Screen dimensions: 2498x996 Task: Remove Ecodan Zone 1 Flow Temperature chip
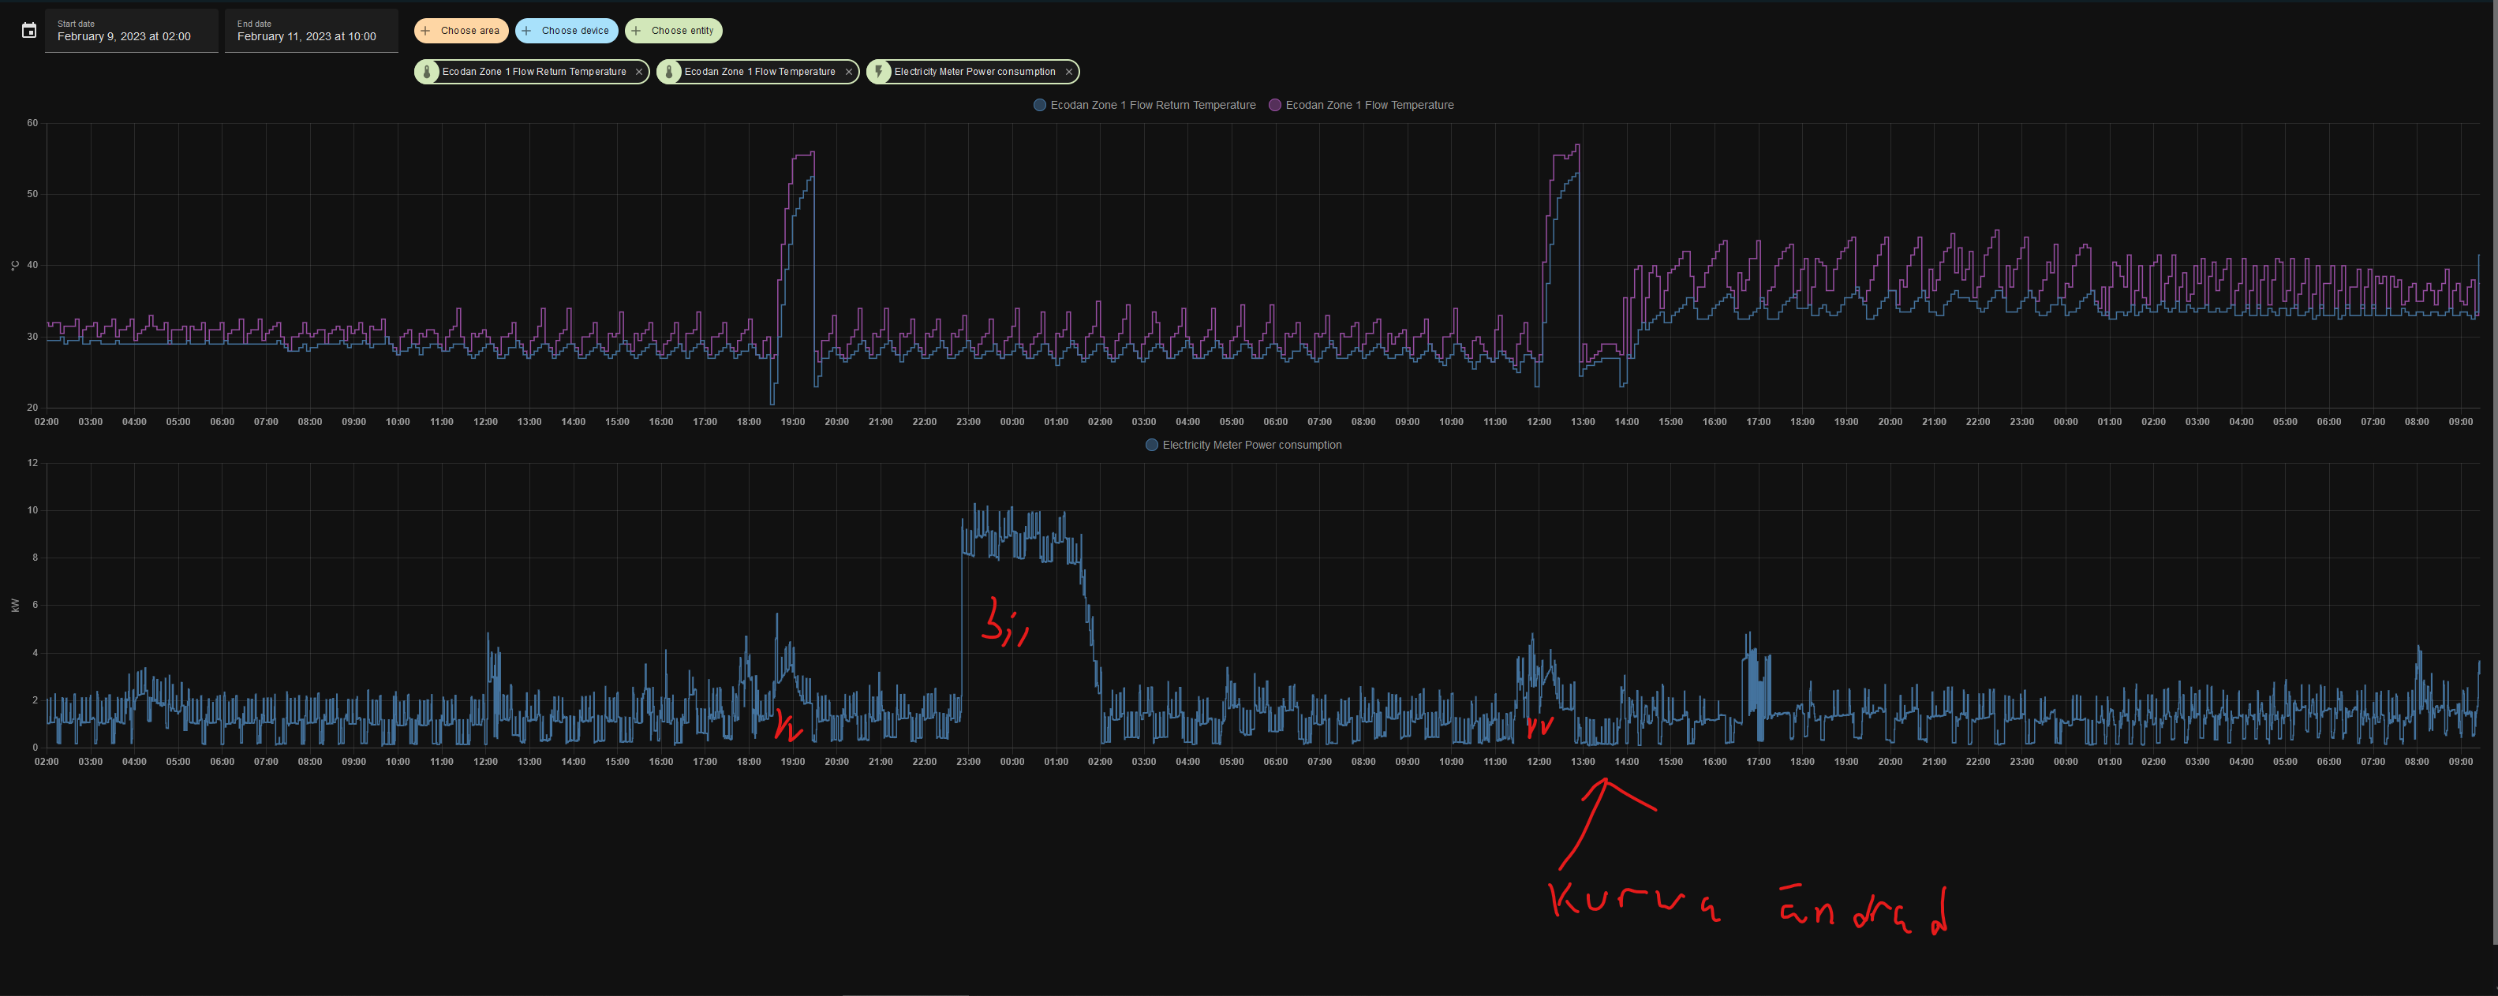(x=848, y=72)
